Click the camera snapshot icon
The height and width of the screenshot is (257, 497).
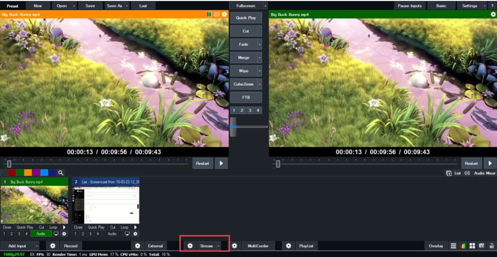(x=482, y=246)
